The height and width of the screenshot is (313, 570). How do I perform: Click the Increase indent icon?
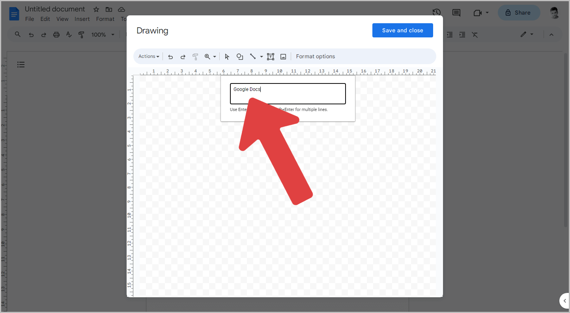(462, 35)
